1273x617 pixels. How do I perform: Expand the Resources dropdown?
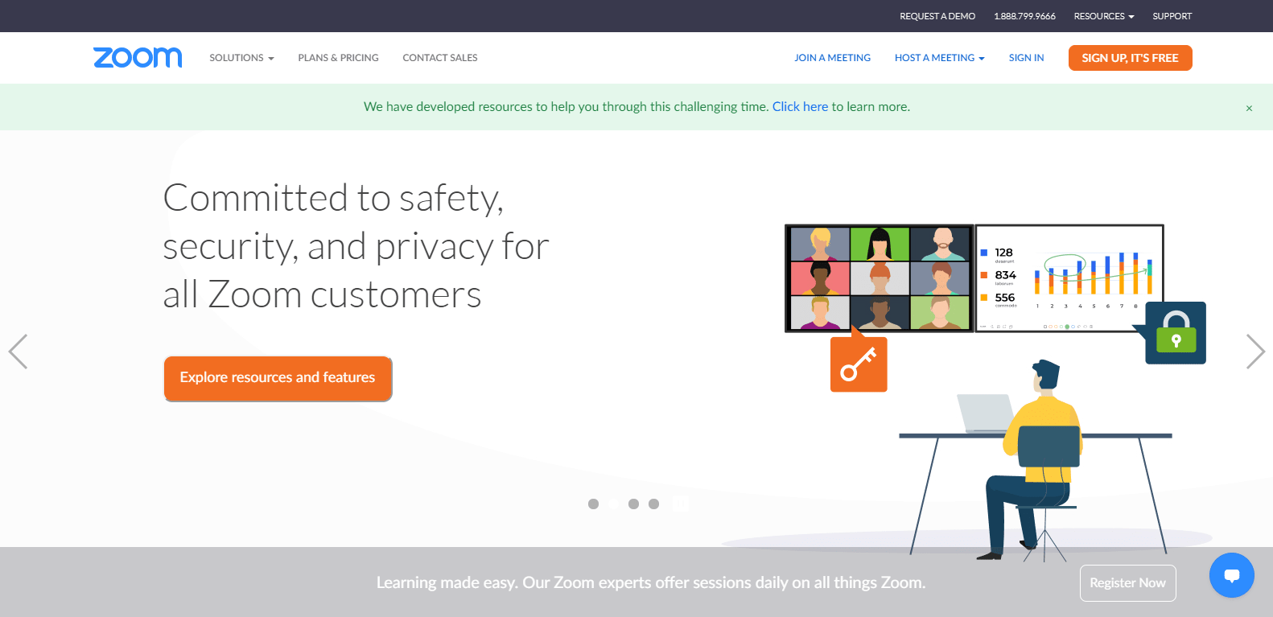(x=1103, y=16)
